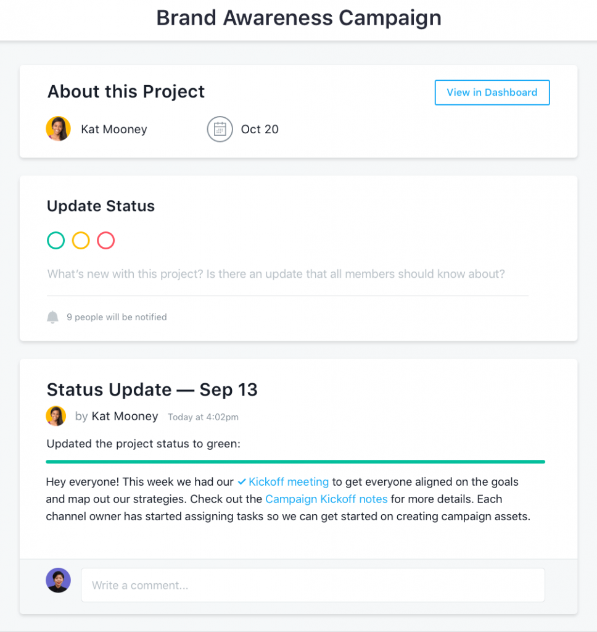Click Kat Mooney's profile avatar in About section
The width and height of the screenshot is (597, 632).
tap(58, 128)
